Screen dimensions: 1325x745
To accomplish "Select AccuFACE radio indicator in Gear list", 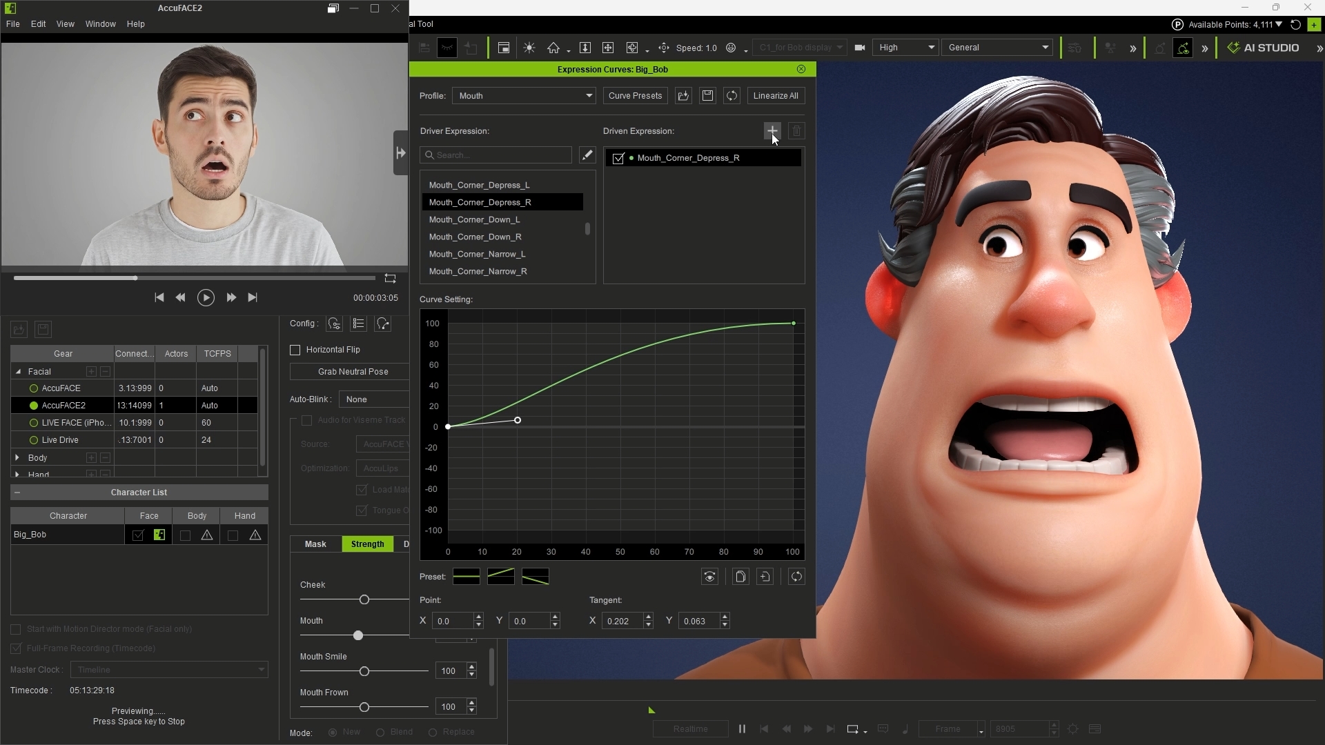I will pyautogui.click(x=33, y=388).
